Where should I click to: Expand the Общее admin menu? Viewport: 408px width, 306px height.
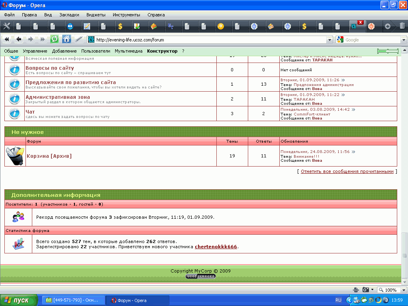tap(11, 51)
